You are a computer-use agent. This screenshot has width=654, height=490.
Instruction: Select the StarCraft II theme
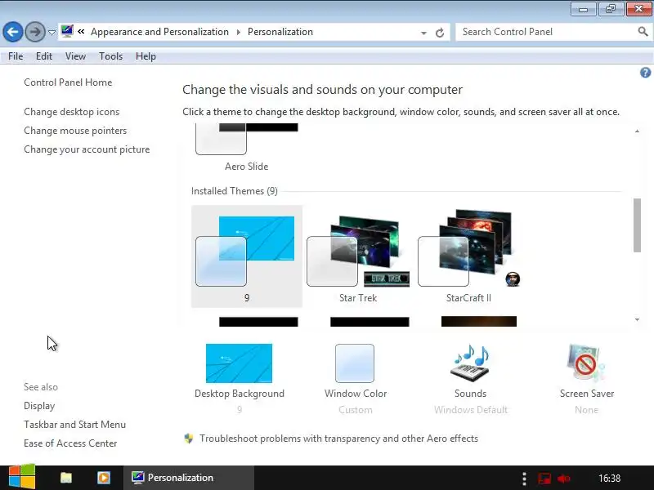click(x=468, y=256)
